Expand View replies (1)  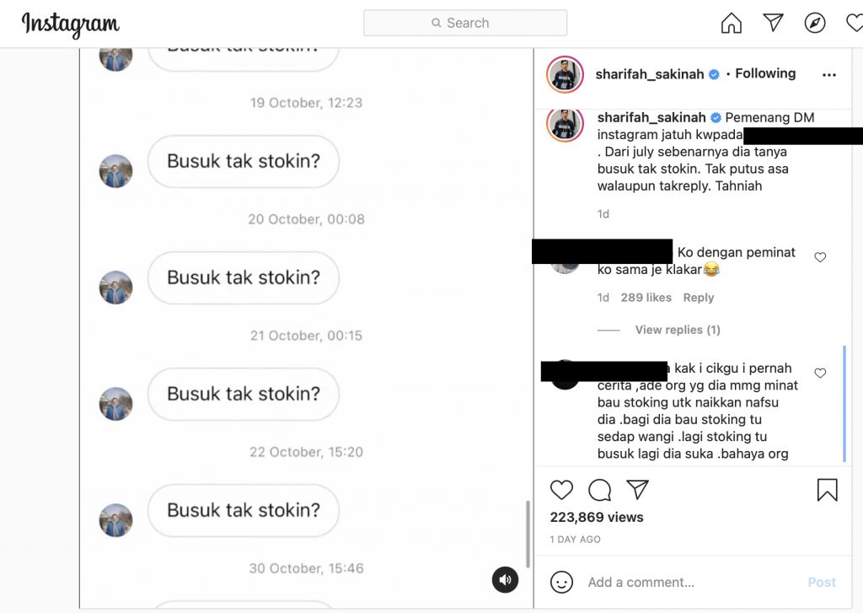(678, 330)
